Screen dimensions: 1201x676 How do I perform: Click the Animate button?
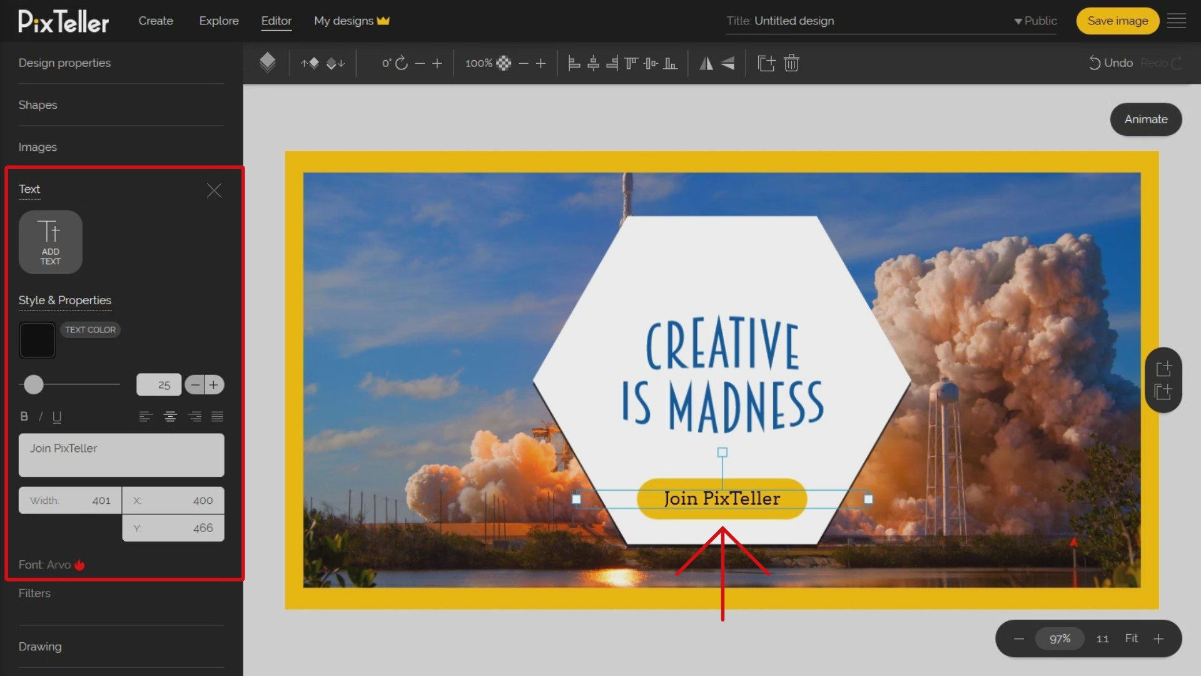point(1146,119)
